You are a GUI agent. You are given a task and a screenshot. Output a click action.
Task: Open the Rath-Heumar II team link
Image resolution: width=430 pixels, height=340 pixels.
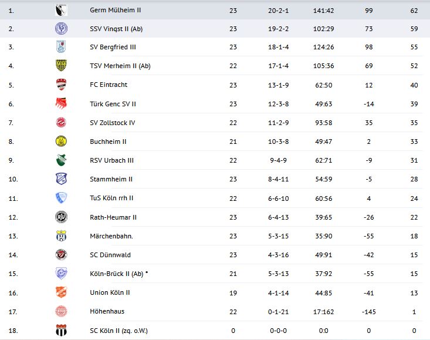click(113, 217)
